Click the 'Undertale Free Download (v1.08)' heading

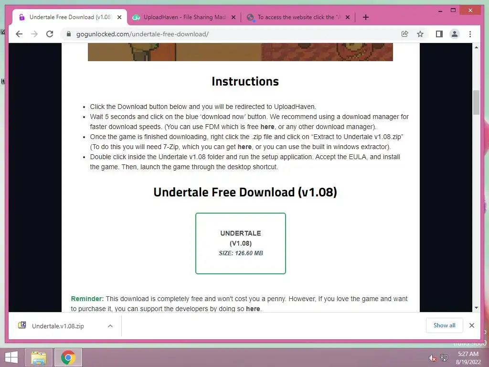[x=245, y=192]
